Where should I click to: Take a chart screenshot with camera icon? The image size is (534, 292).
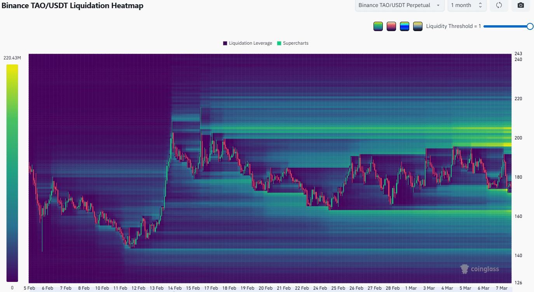pyautogui.click(x=521, y=5)
